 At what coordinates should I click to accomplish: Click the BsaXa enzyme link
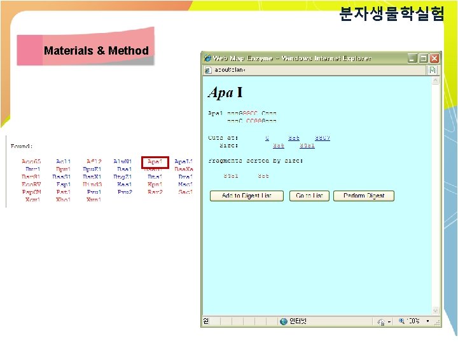tap(184, 169)
